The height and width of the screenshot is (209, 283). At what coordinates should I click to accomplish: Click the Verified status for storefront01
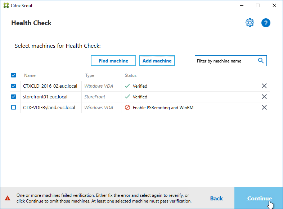point(140,97)
